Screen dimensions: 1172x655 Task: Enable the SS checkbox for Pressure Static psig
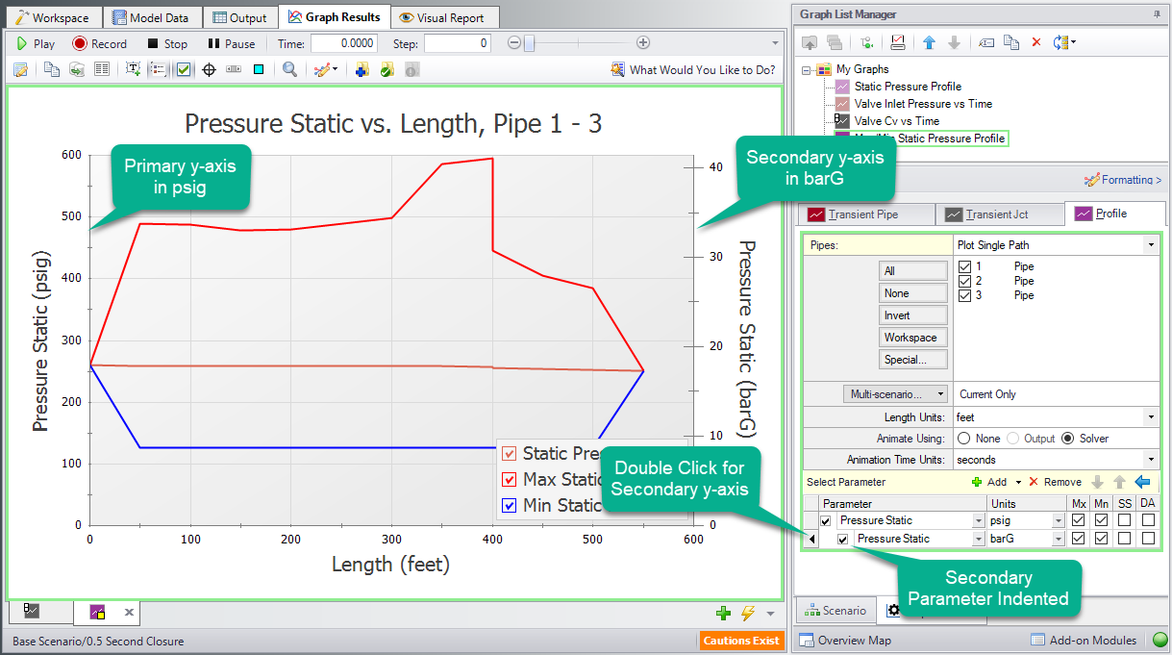click(1125, 519)
